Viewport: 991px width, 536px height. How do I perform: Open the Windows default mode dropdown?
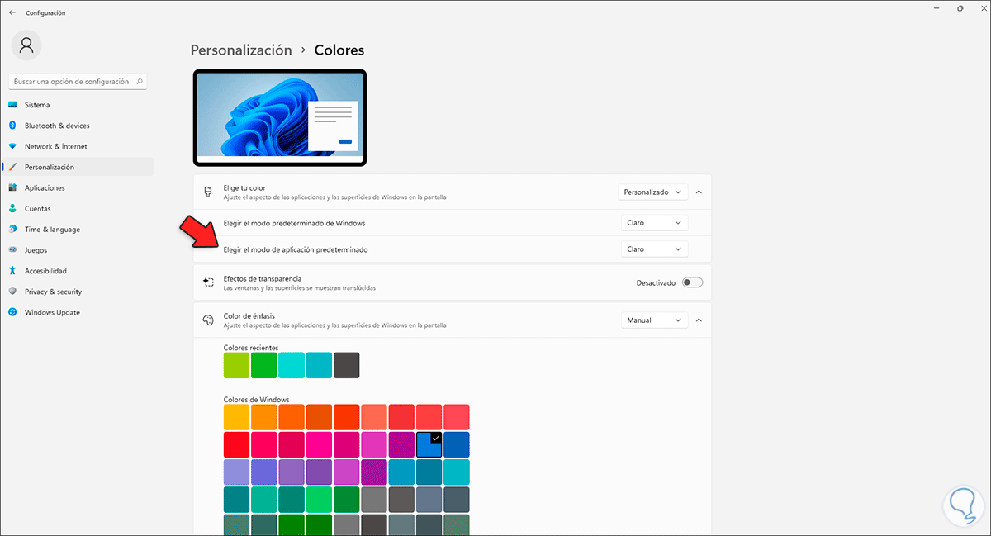pyautogui.click(x=654, y=222)
